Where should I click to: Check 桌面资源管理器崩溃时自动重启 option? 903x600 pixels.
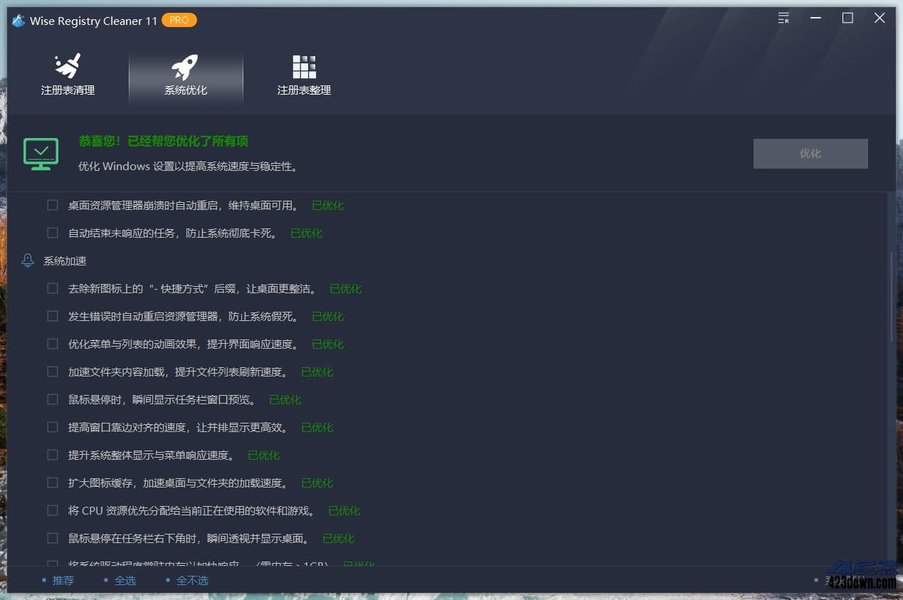coord(53,205)
